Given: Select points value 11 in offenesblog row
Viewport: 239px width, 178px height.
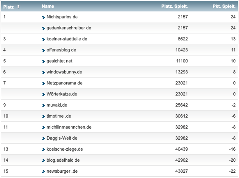Looking at the screenshot, I should tap(233, 50).
